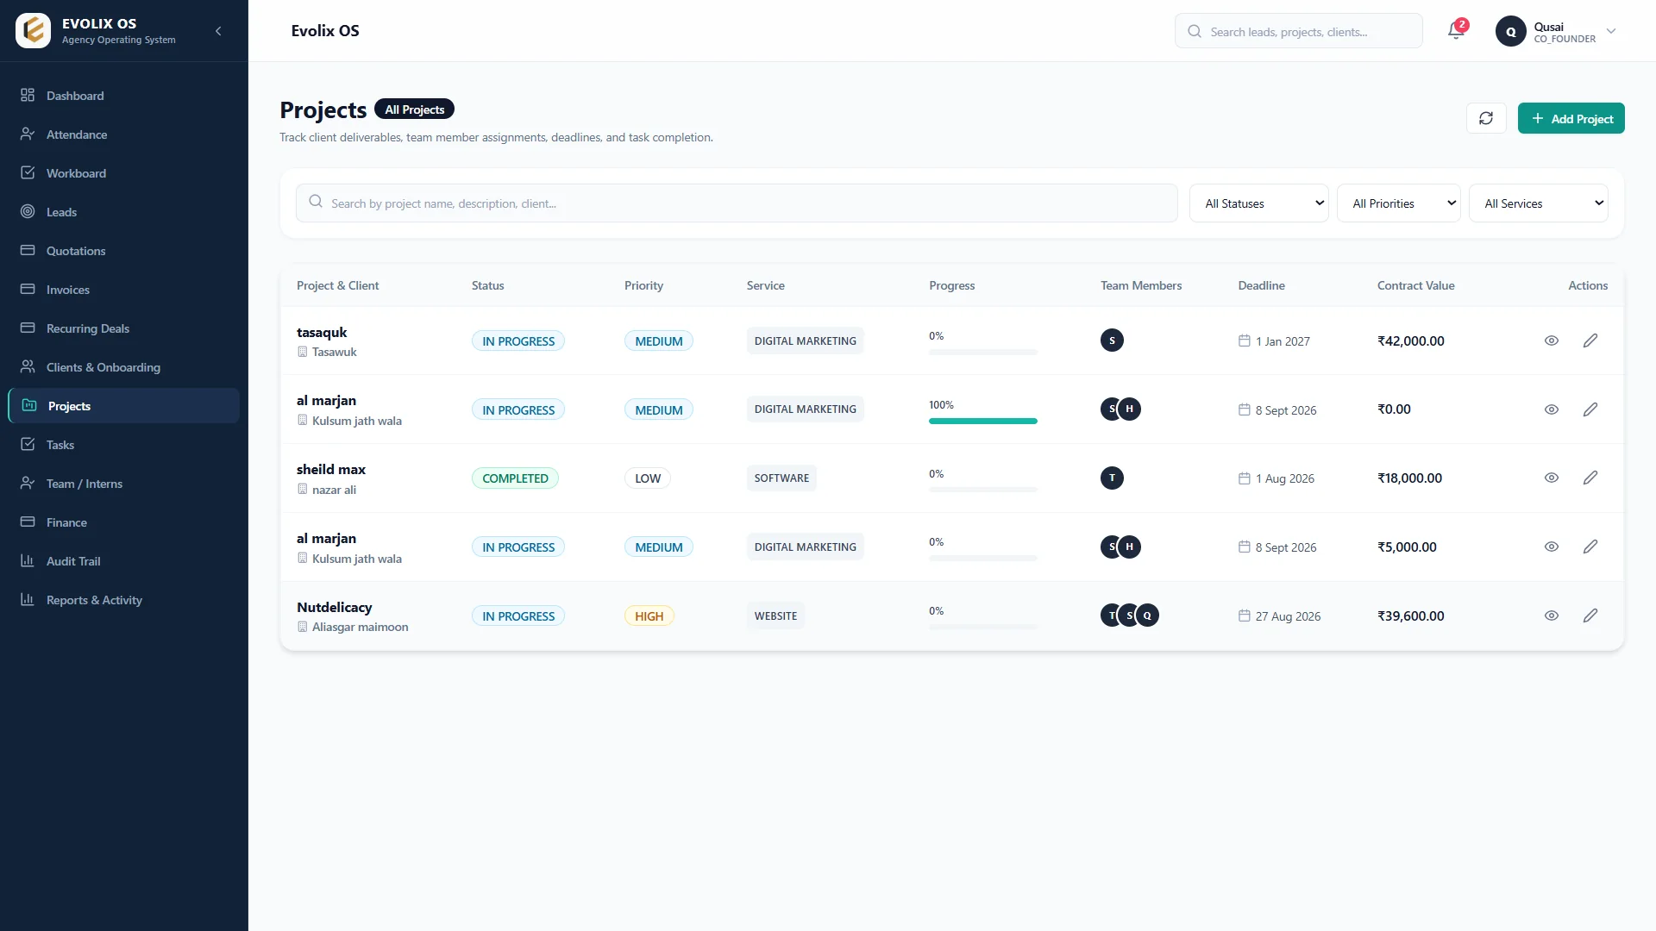Edit the Nutdelicacy project pencil icon
Viewport: 1656px width, 931px height.
[x=1590, y=615]
